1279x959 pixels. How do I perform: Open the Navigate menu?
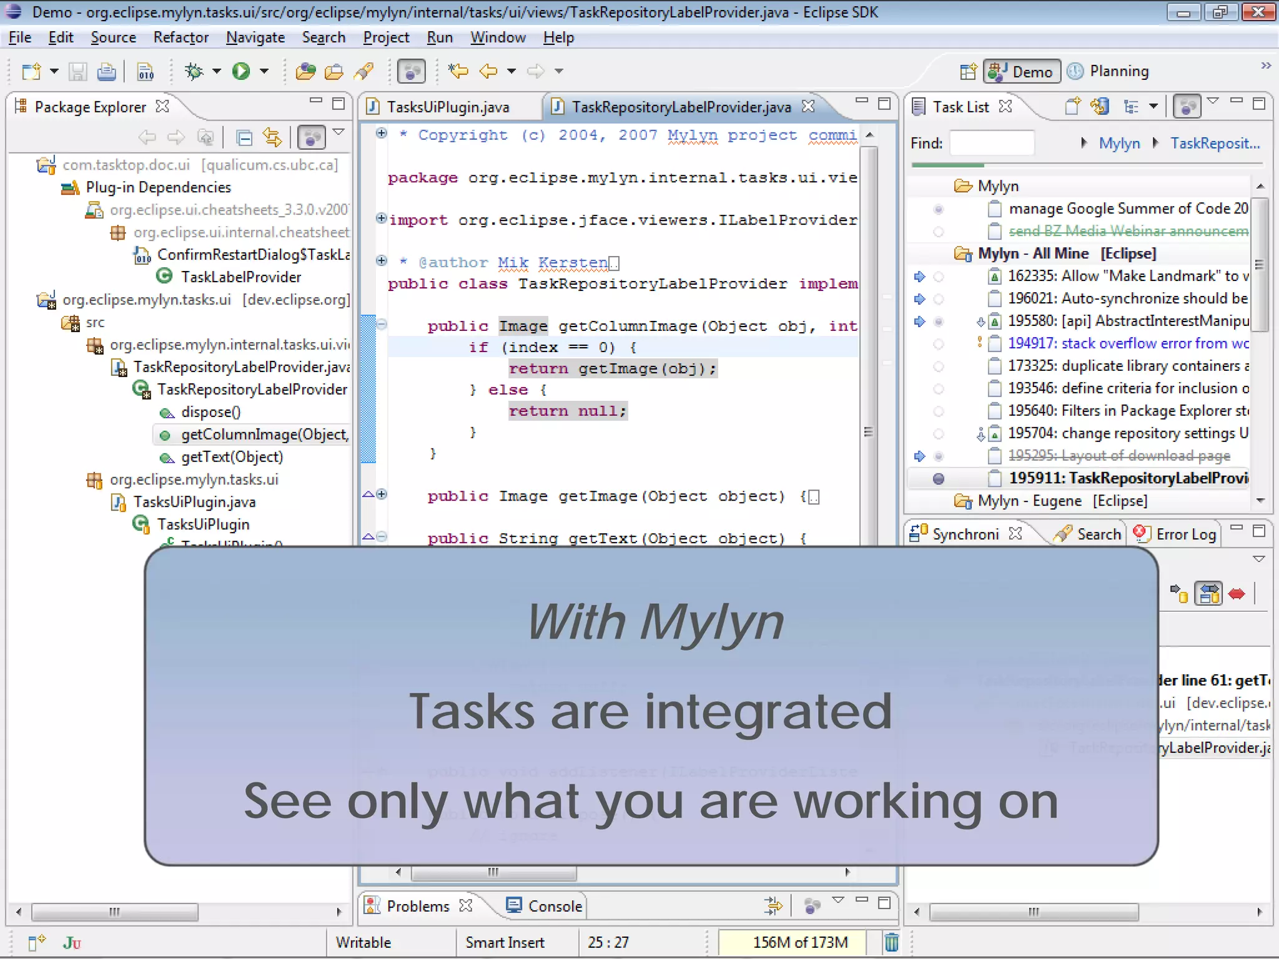(255, 37)
